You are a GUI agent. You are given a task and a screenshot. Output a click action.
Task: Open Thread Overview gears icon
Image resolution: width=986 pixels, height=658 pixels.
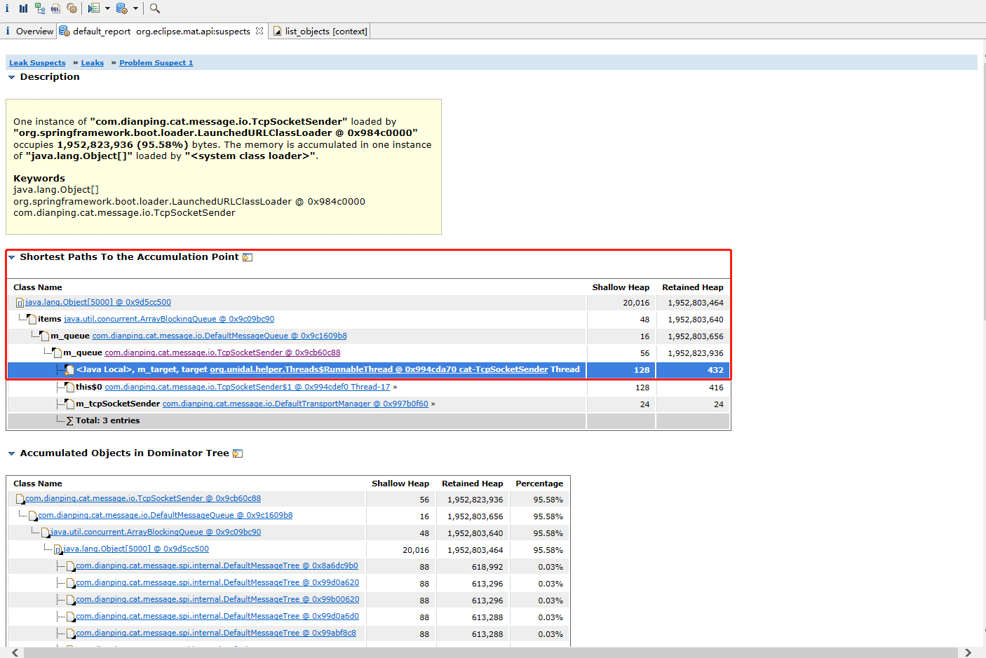point(72,8)
